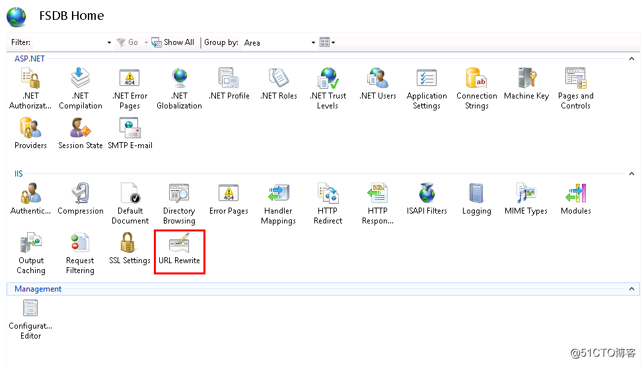Select the ASP.NET group heading

(x=30, y=59)
